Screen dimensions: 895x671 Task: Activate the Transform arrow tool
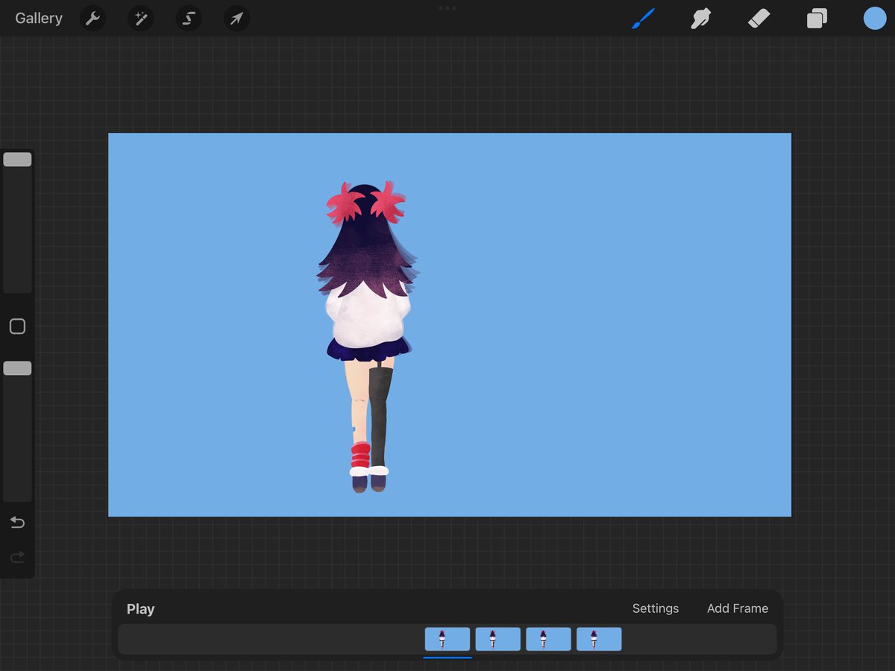(x=236, y=19)
